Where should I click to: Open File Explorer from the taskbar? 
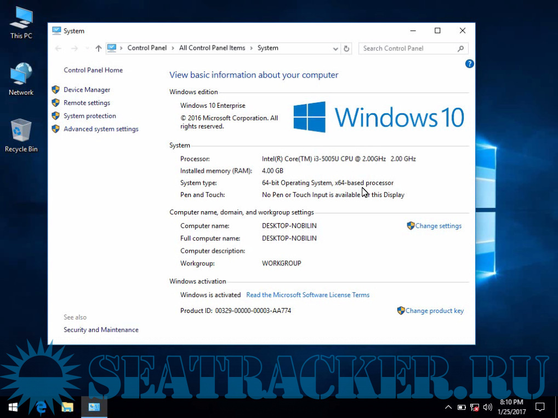click(67, 407)
